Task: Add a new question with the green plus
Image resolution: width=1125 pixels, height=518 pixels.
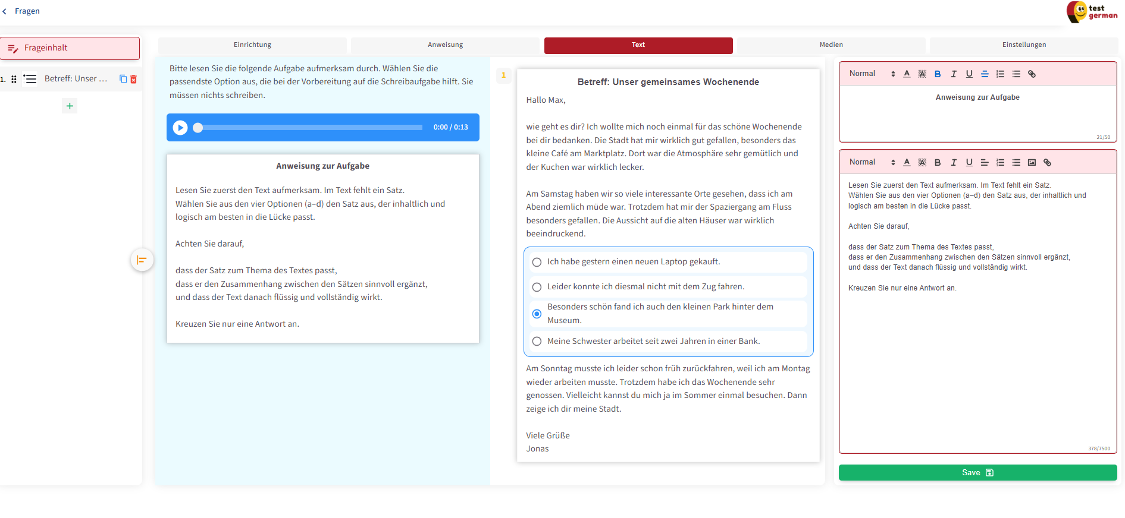Action: pyautogui.click(x=70, y=106)
